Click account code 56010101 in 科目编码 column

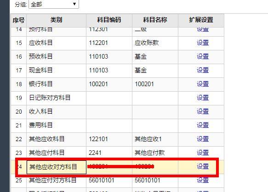(102, 181)
